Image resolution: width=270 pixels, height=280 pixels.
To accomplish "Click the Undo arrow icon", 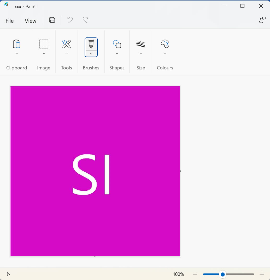I will pos(70,20).
